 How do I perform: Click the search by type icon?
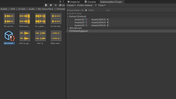tap(46, 5)
